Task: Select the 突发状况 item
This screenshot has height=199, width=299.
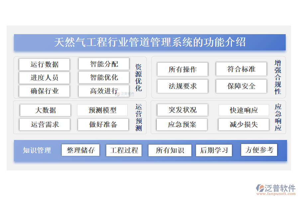Action: tap(182, 110)
